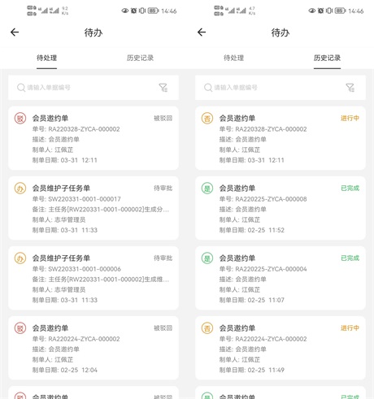The image size is (374, 399).
Task: Tap search magnifier in left screen
Action: click(21, 88)
